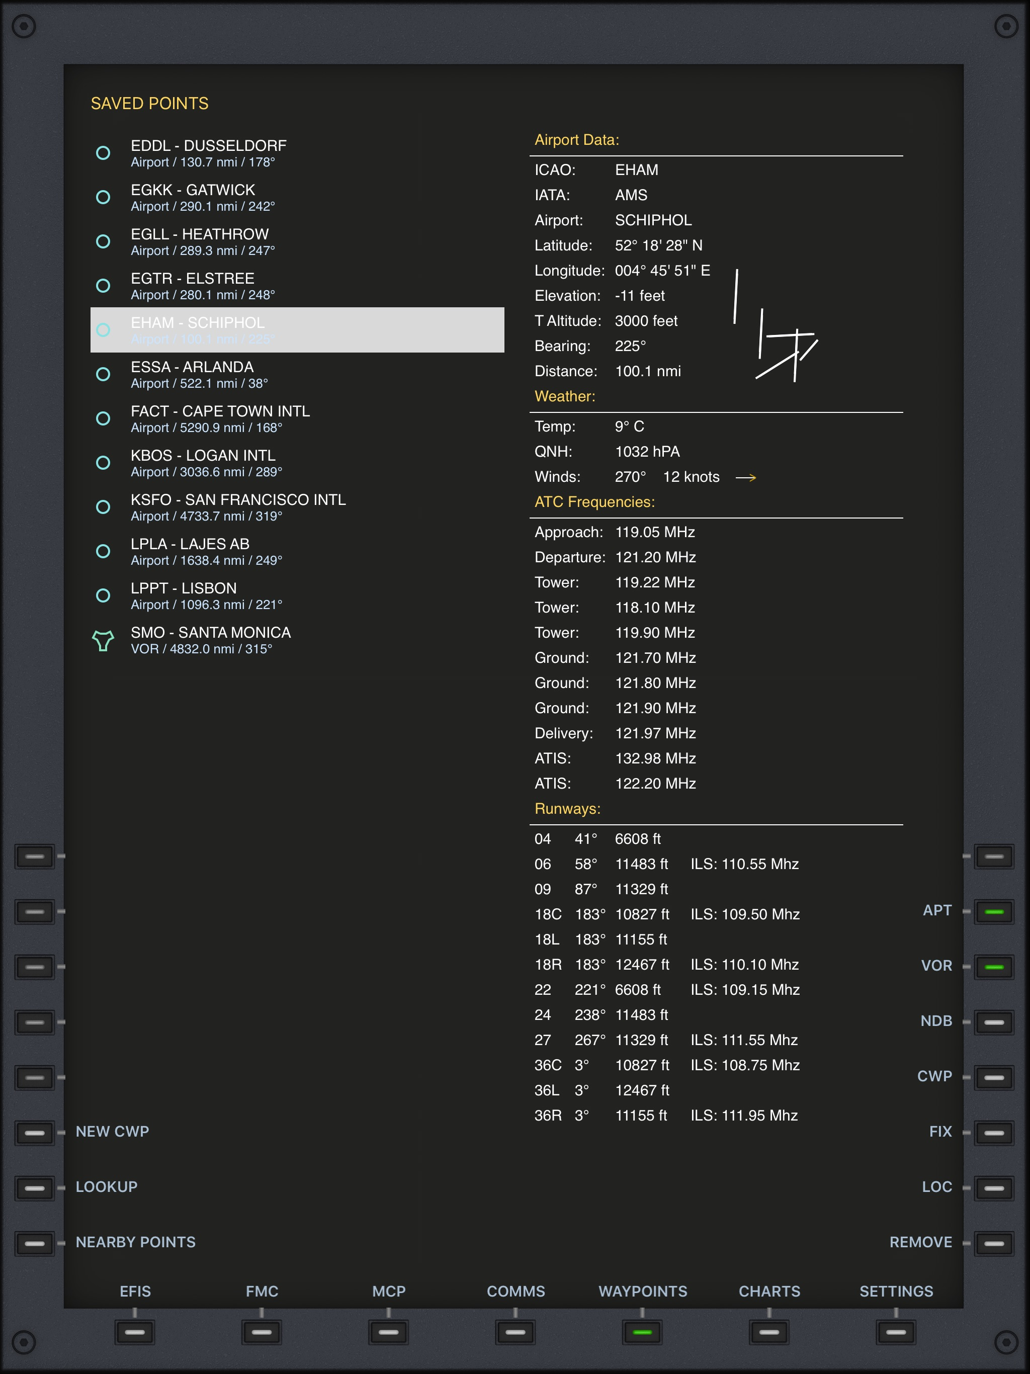This screenshot has height=1374, width=1030.
Task: Turn on the FIX filter key
Action: point(994,1133)
